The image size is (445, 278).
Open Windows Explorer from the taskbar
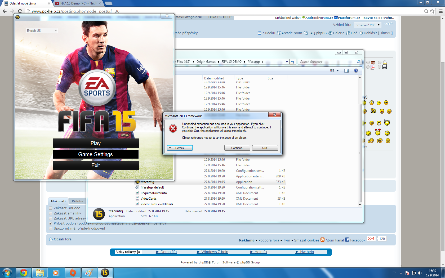coord(40,273)
